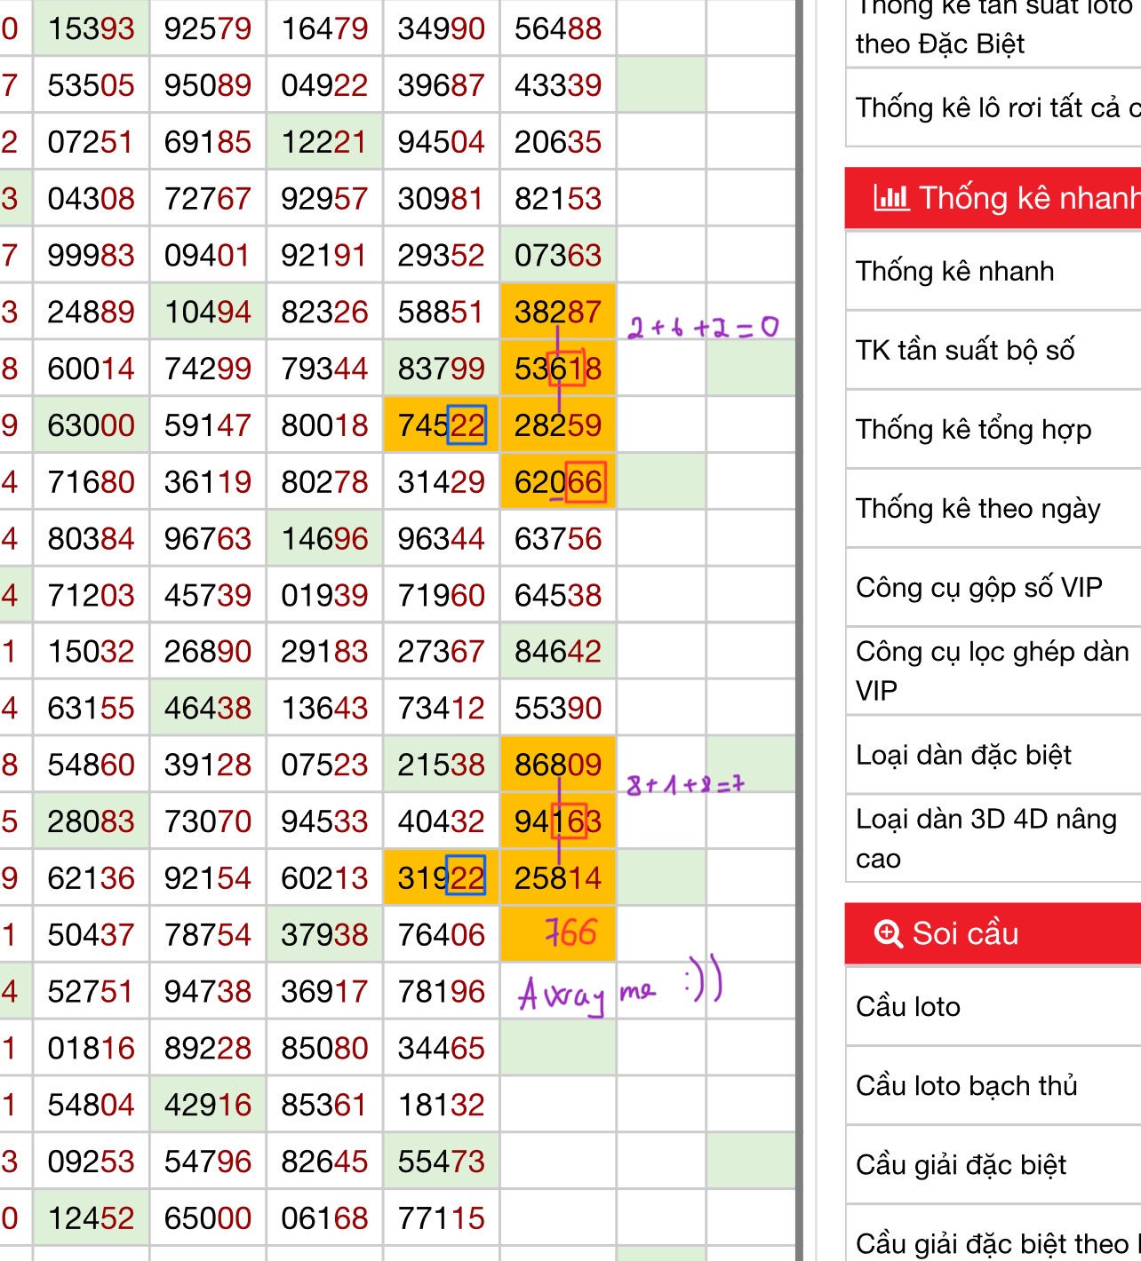Screen dimensions: 1141x1261
Task: Go to Cầu giải đặc biệt
Action: [x=961, y=1164]
